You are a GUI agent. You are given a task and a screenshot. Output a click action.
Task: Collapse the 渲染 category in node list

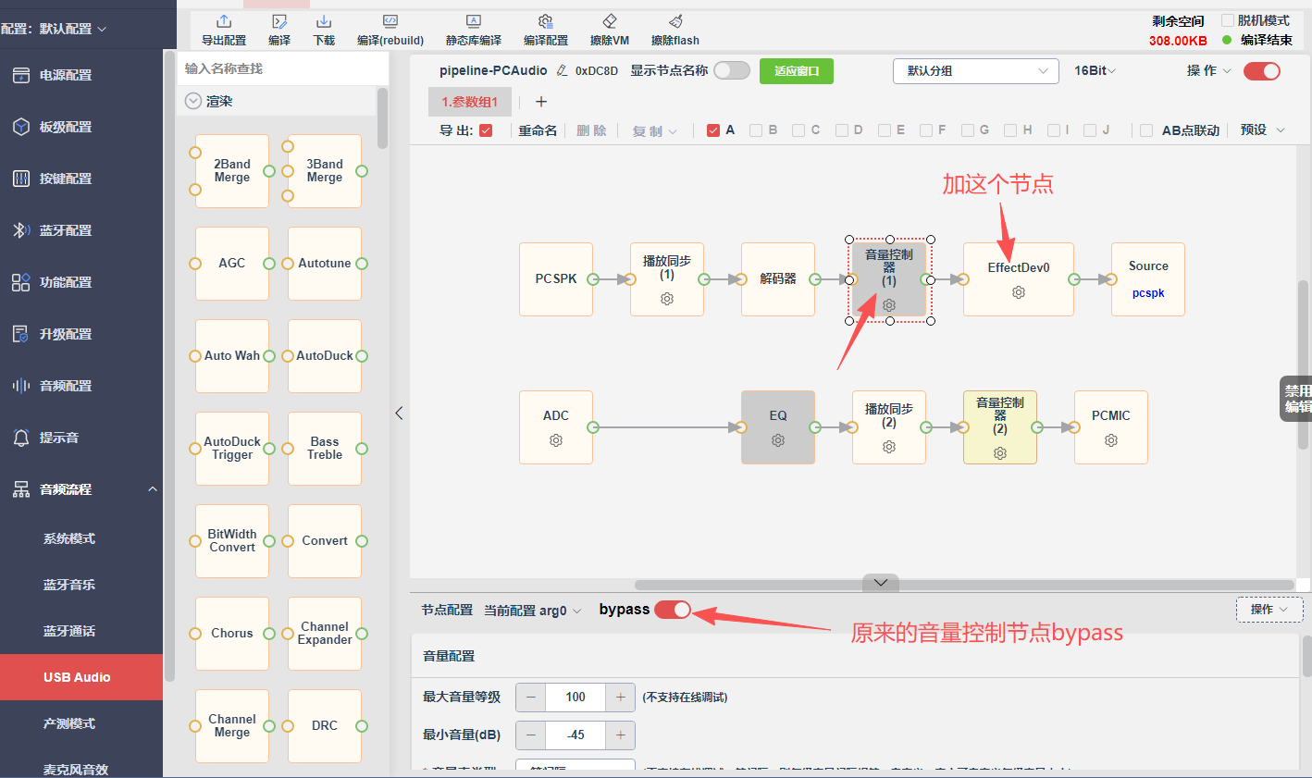point(193,102)
